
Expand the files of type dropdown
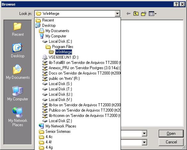[144, 142]
